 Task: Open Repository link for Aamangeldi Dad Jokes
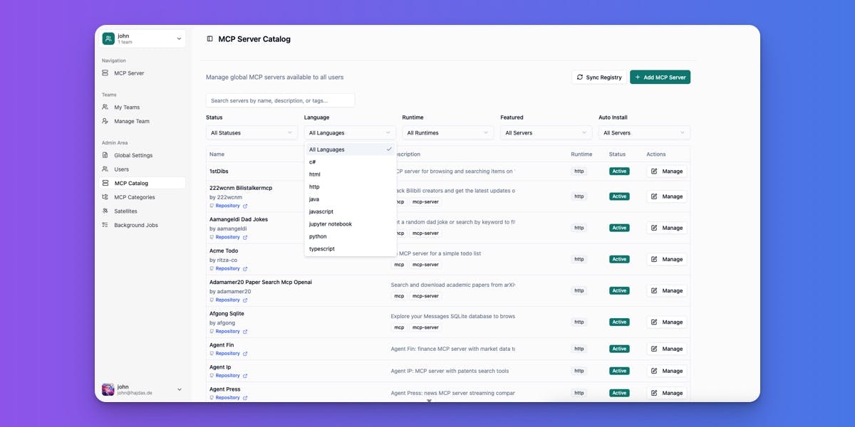pyautogui.click(x=229, y=237)
